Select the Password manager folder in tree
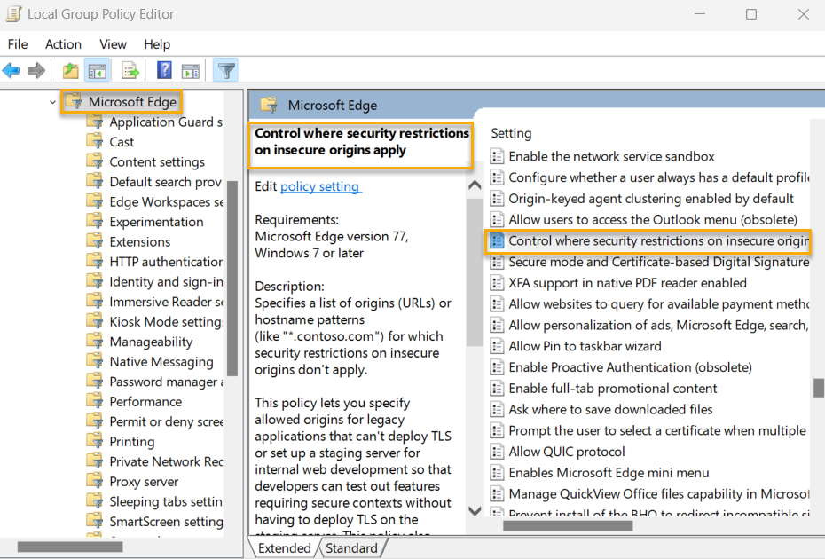The width and height of the screenshot is (825, 559). click(x=164, y=382)
